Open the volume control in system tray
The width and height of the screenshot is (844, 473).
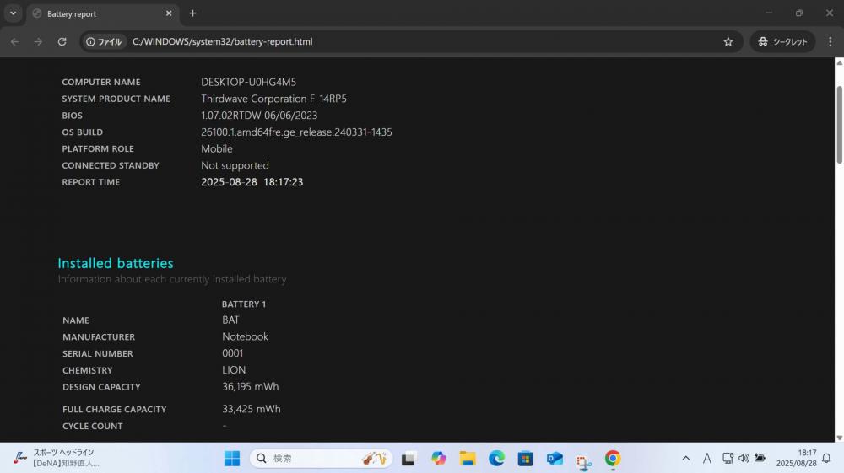click(x=744, y=459)
